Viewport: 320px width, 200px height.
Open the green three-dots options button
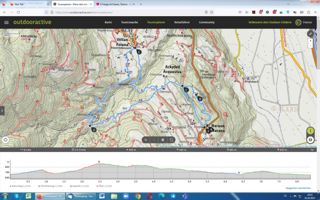(x=310, y=131)
